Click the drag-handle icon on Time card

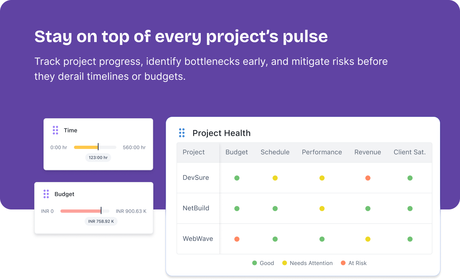tap(55, 130)
